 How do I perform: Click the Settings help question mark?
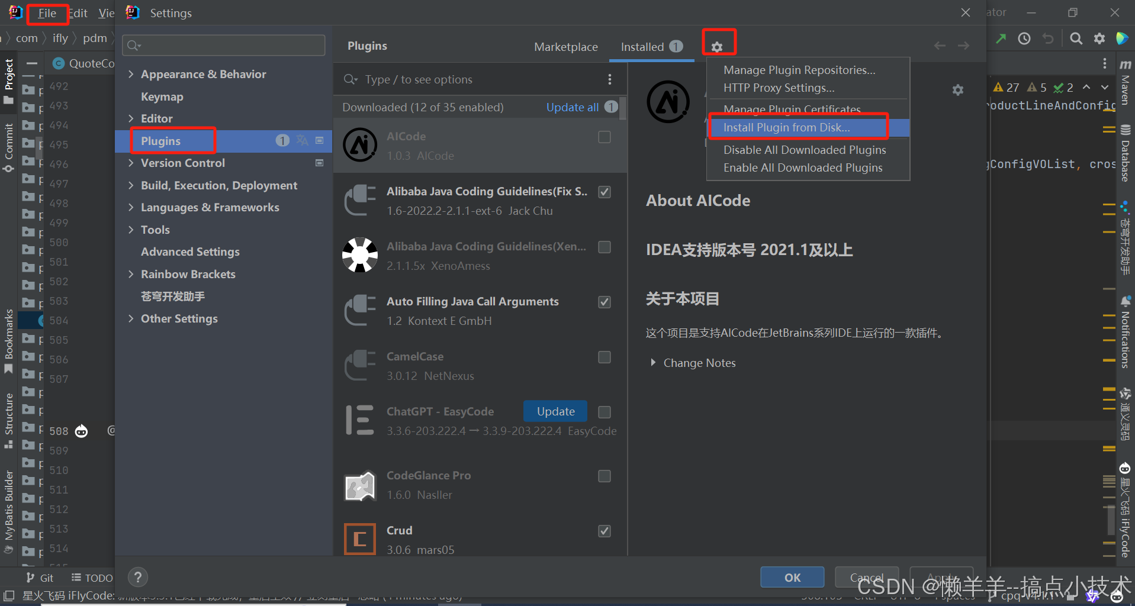tap(138, 577)
